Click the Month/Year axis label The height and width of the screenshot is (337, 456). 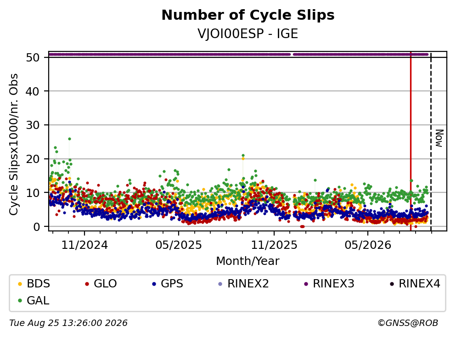coord(248,261)
